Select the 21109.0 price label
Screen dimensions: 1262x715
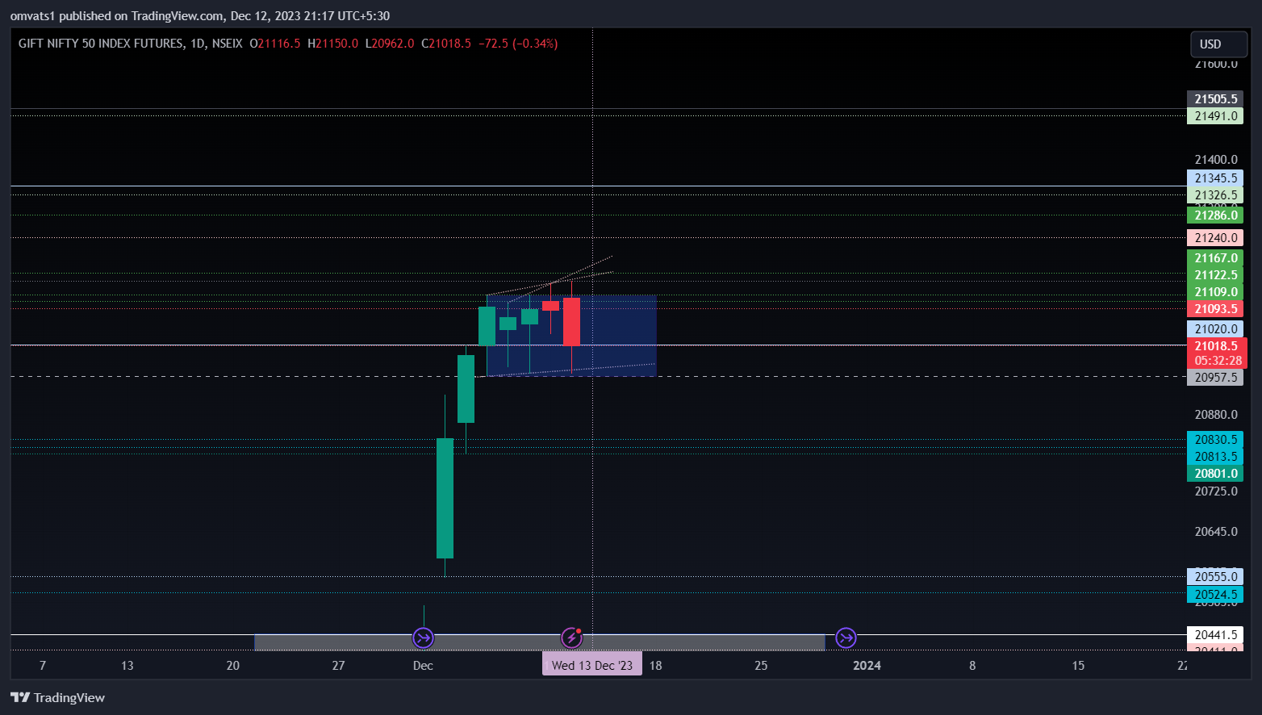1215,292
